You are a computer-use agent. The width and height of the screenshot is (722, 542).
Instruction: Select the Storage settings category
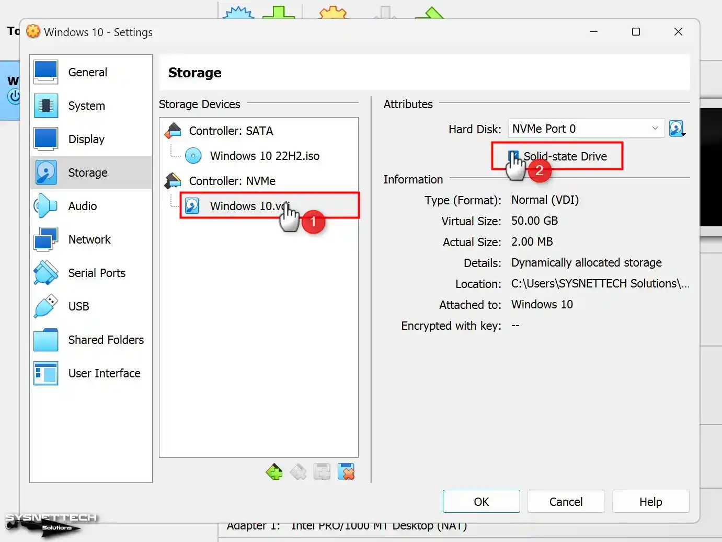tap(91, 172)
